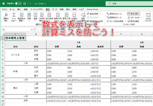The width and height of the screenshot is (153, 106).
Task: Click the 達成率 header cell
Action: pos(100,47)
